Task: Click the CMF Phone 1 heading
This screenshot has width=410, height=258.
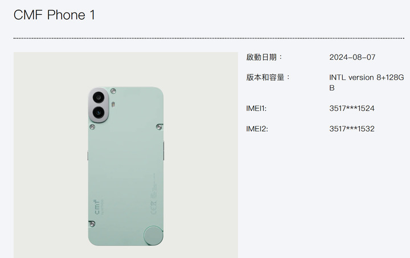Action: pos(54,15)
